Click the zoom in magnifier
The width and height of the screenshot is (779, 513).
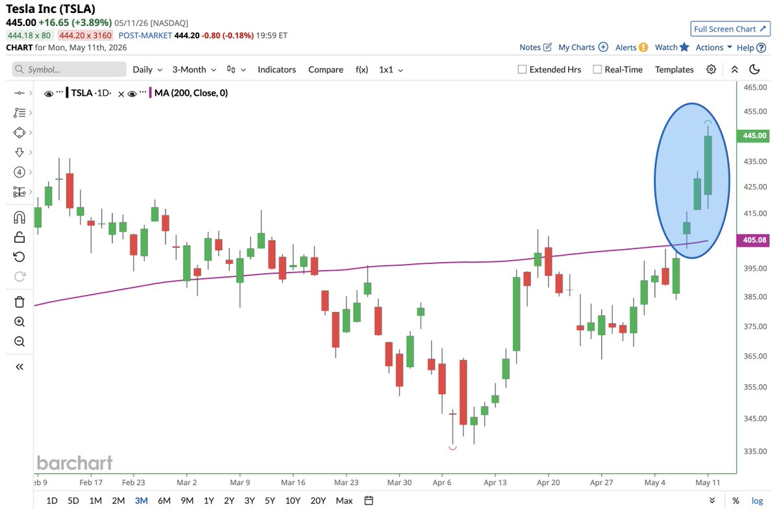(19, 322)
